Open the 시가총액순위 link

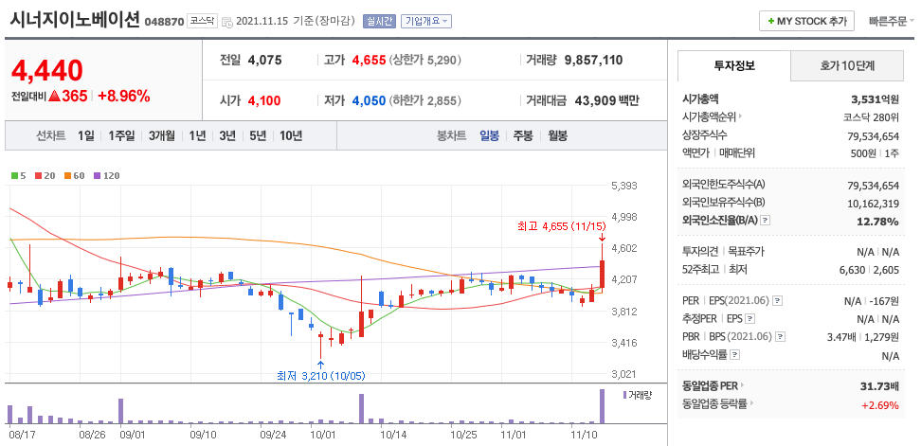tap(710, 116)
